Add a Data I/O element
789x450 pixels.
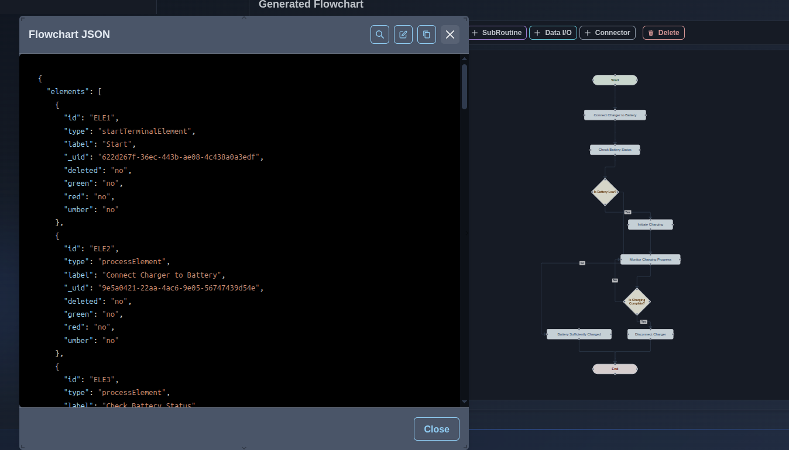553,33
